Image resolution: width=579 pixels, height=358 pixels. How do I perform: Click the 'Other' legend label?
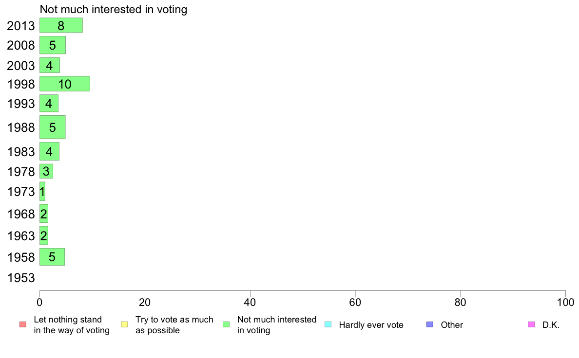(452, 325)
